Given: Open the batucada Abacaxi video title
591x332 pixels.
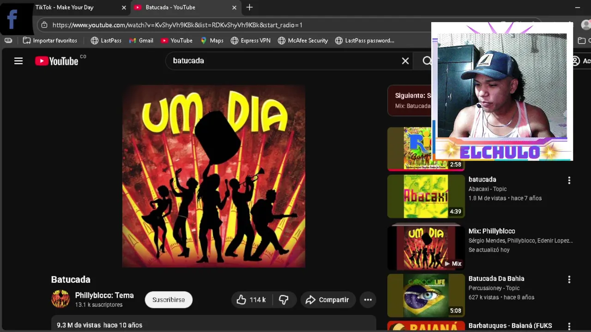Looking at the screenshot, I should tap(482, 179).
